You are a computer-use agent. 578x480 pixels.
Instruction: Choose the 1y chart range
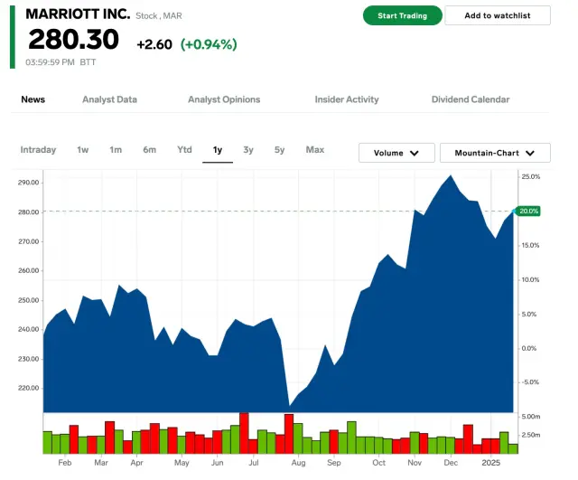218,150
